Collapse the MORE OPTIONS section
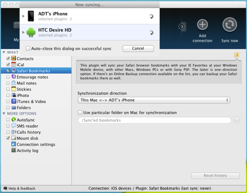Image resolution: width=247 pixels, height=193 pixels. click(x=4, y=113)
